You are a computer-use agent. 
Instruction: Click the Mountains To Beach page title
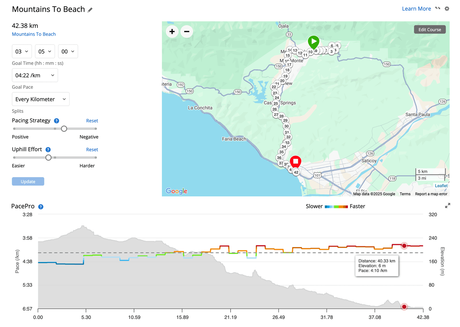coord(49,9)
